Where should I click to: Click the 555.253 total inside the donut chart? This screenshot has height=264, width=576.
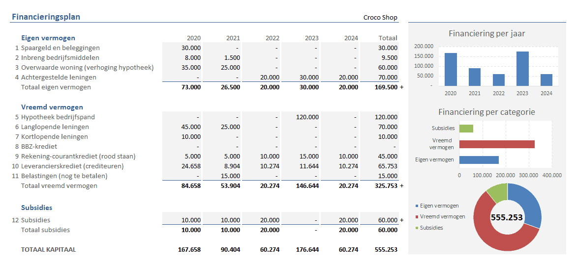point(507,217)
